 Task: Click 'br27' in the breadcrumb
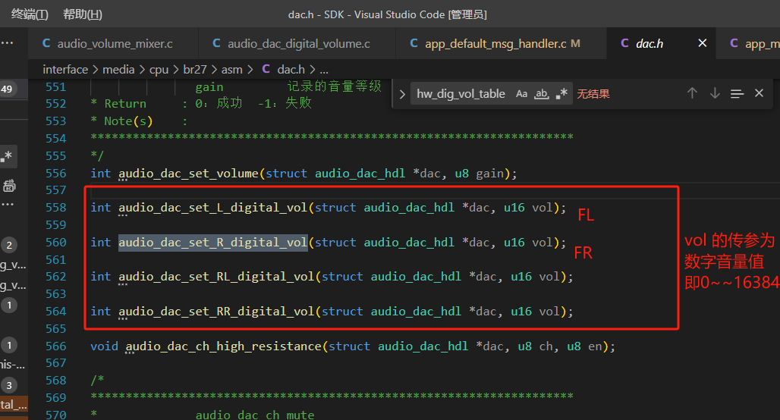(194, 70)
